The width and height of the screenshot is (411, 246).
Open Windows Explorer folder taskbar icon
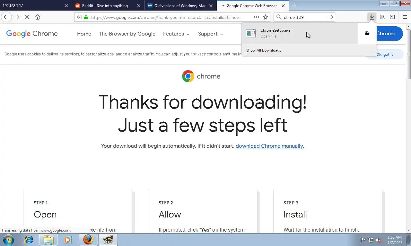click(x=48, y=240)
